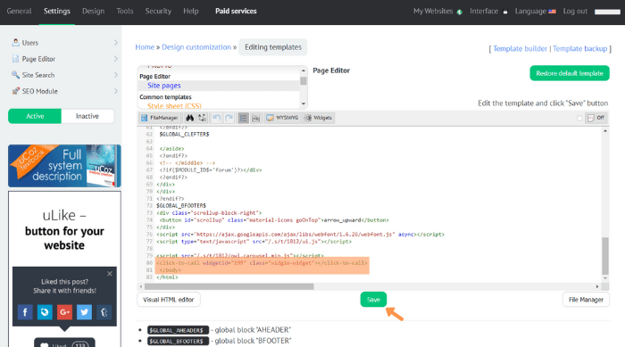Open Page Editor in sidebar
625x347 pixels.
point(38,59)
